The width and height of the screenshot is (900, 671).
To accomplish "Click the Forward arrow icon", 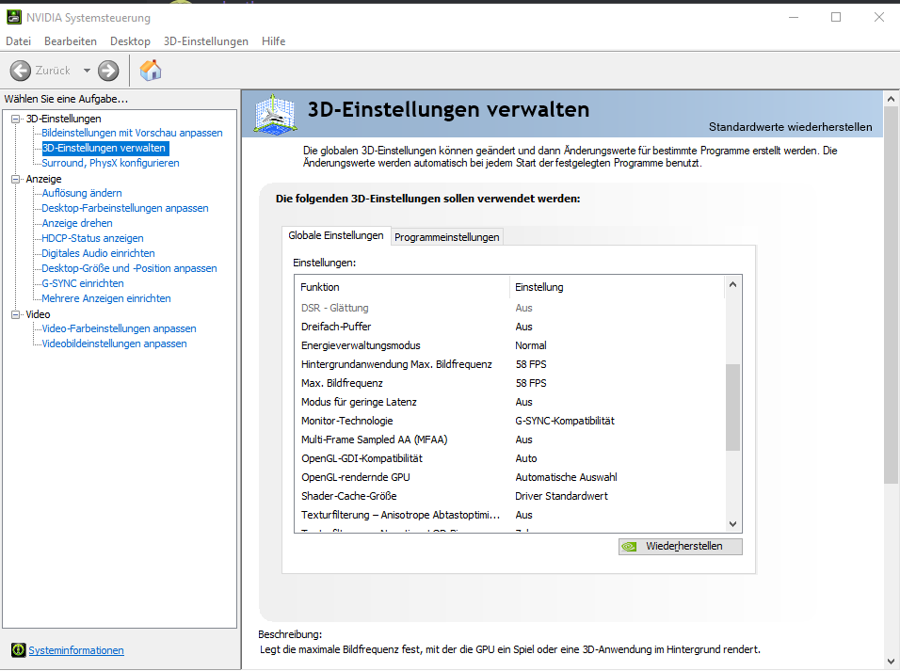I will point(108,71).
